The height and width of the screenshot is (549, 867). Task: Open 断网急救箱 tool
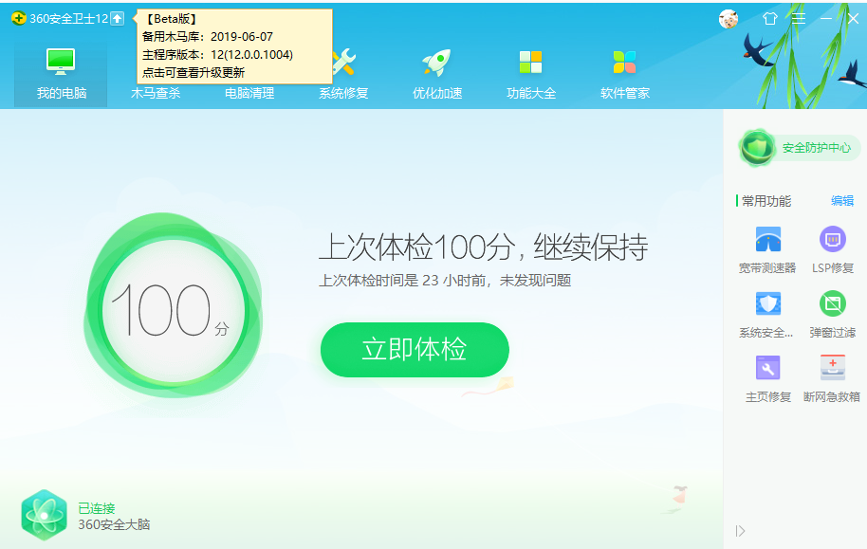click(x=832, y=378)
